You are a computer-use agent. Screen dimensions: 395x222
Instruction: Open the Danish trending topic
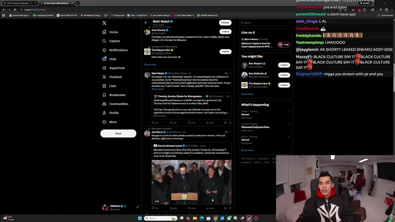tap(245, 114)
